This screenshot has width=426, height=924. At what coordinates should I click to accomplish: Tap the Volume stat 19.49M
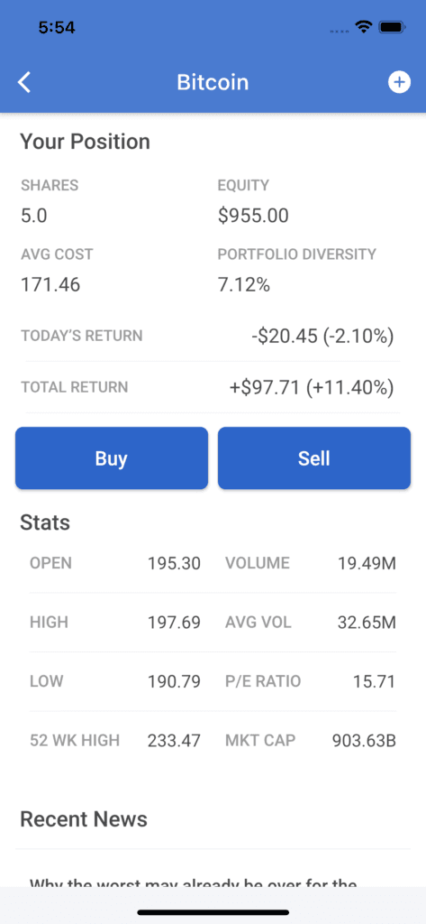367,563
